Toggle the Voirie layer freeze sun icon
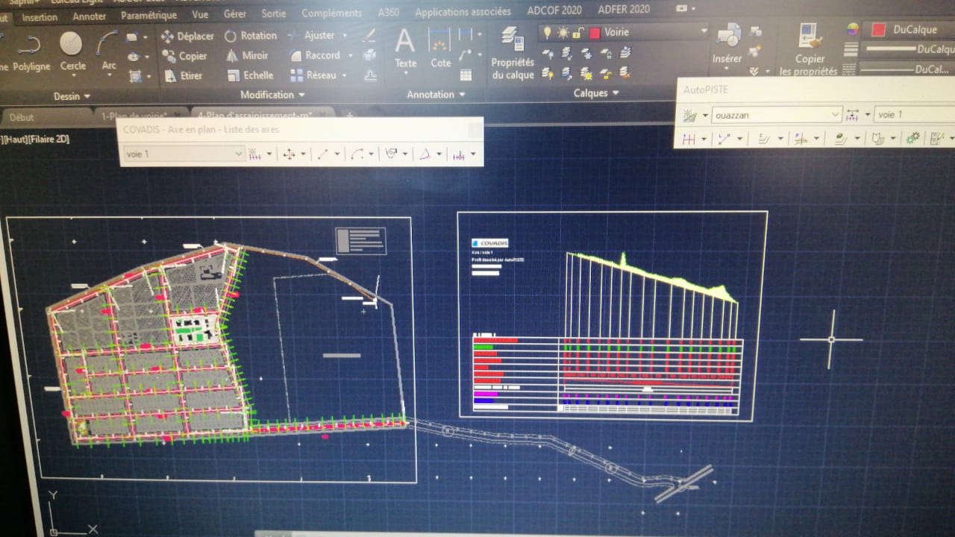Screen dimensions: 955x537 [x=563, y=32]
